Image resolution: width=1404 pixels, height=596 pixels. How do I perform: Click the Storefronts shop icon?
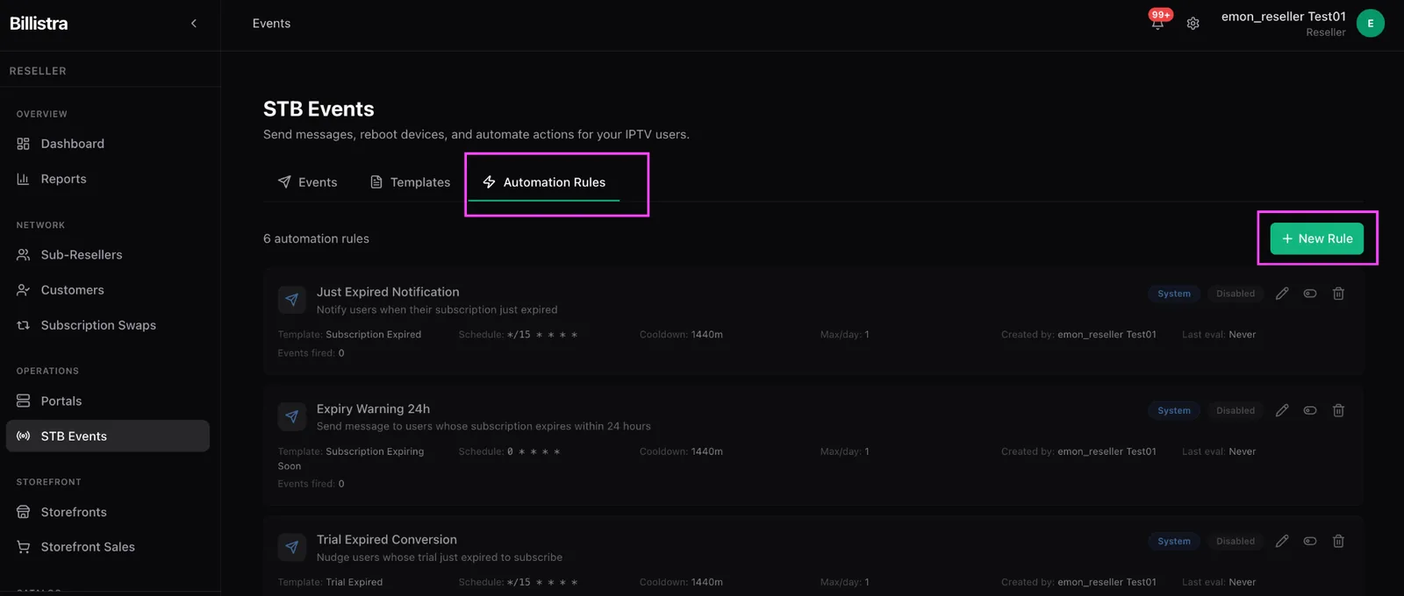pyautogui.click(x=24, y=512)
